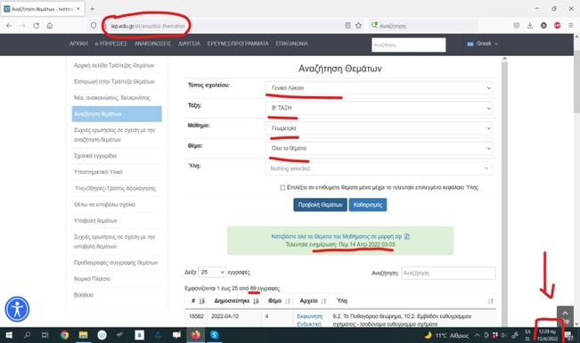Click the site search field in navbar
580x343 pixels.
pos(409,45)
